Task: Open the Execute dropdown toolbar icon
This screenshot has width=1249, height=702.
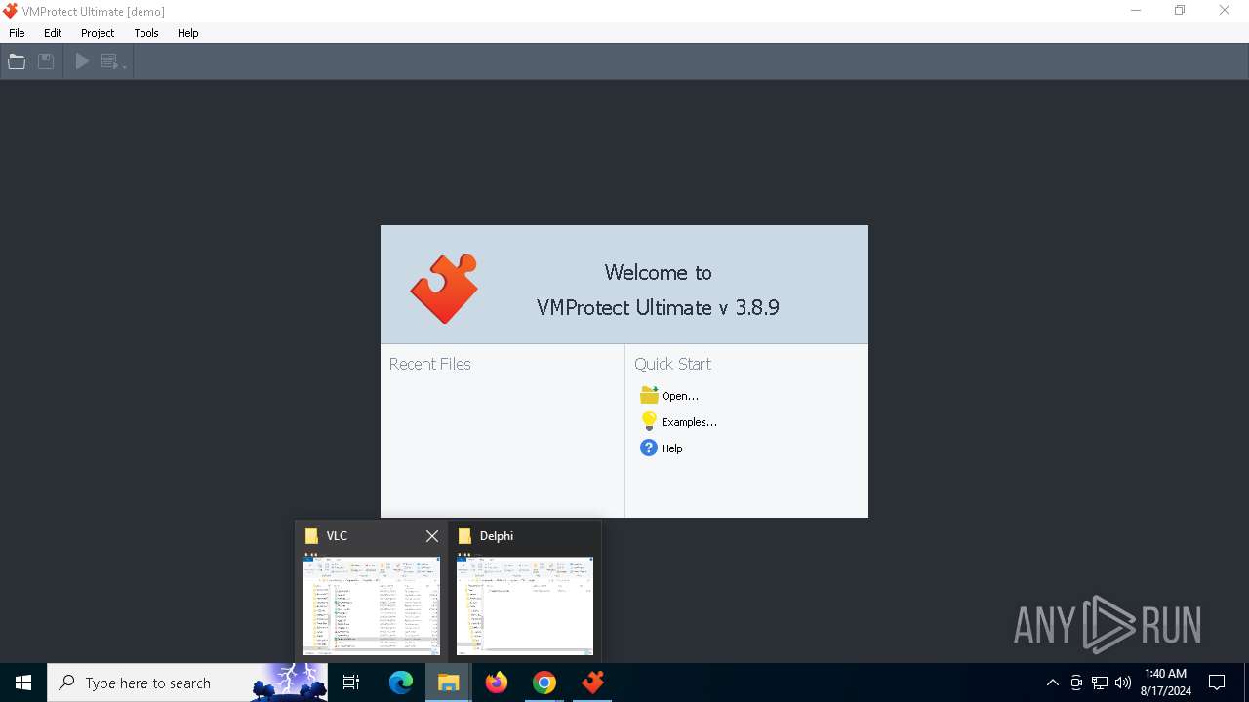Action: click(114, 61)
